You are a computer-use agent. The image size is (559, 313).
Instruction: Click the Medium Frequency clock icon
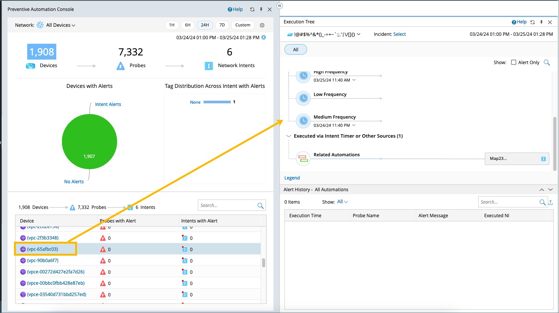point(303,121)
